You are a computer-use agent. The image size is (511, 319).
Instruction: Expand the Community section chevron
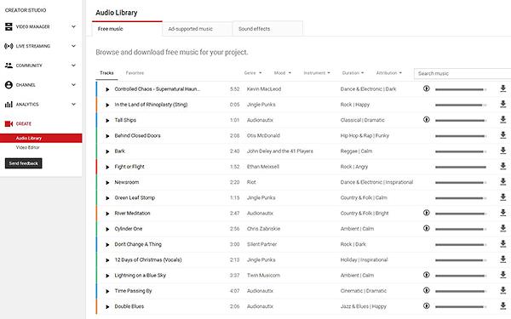coord(73,66)
